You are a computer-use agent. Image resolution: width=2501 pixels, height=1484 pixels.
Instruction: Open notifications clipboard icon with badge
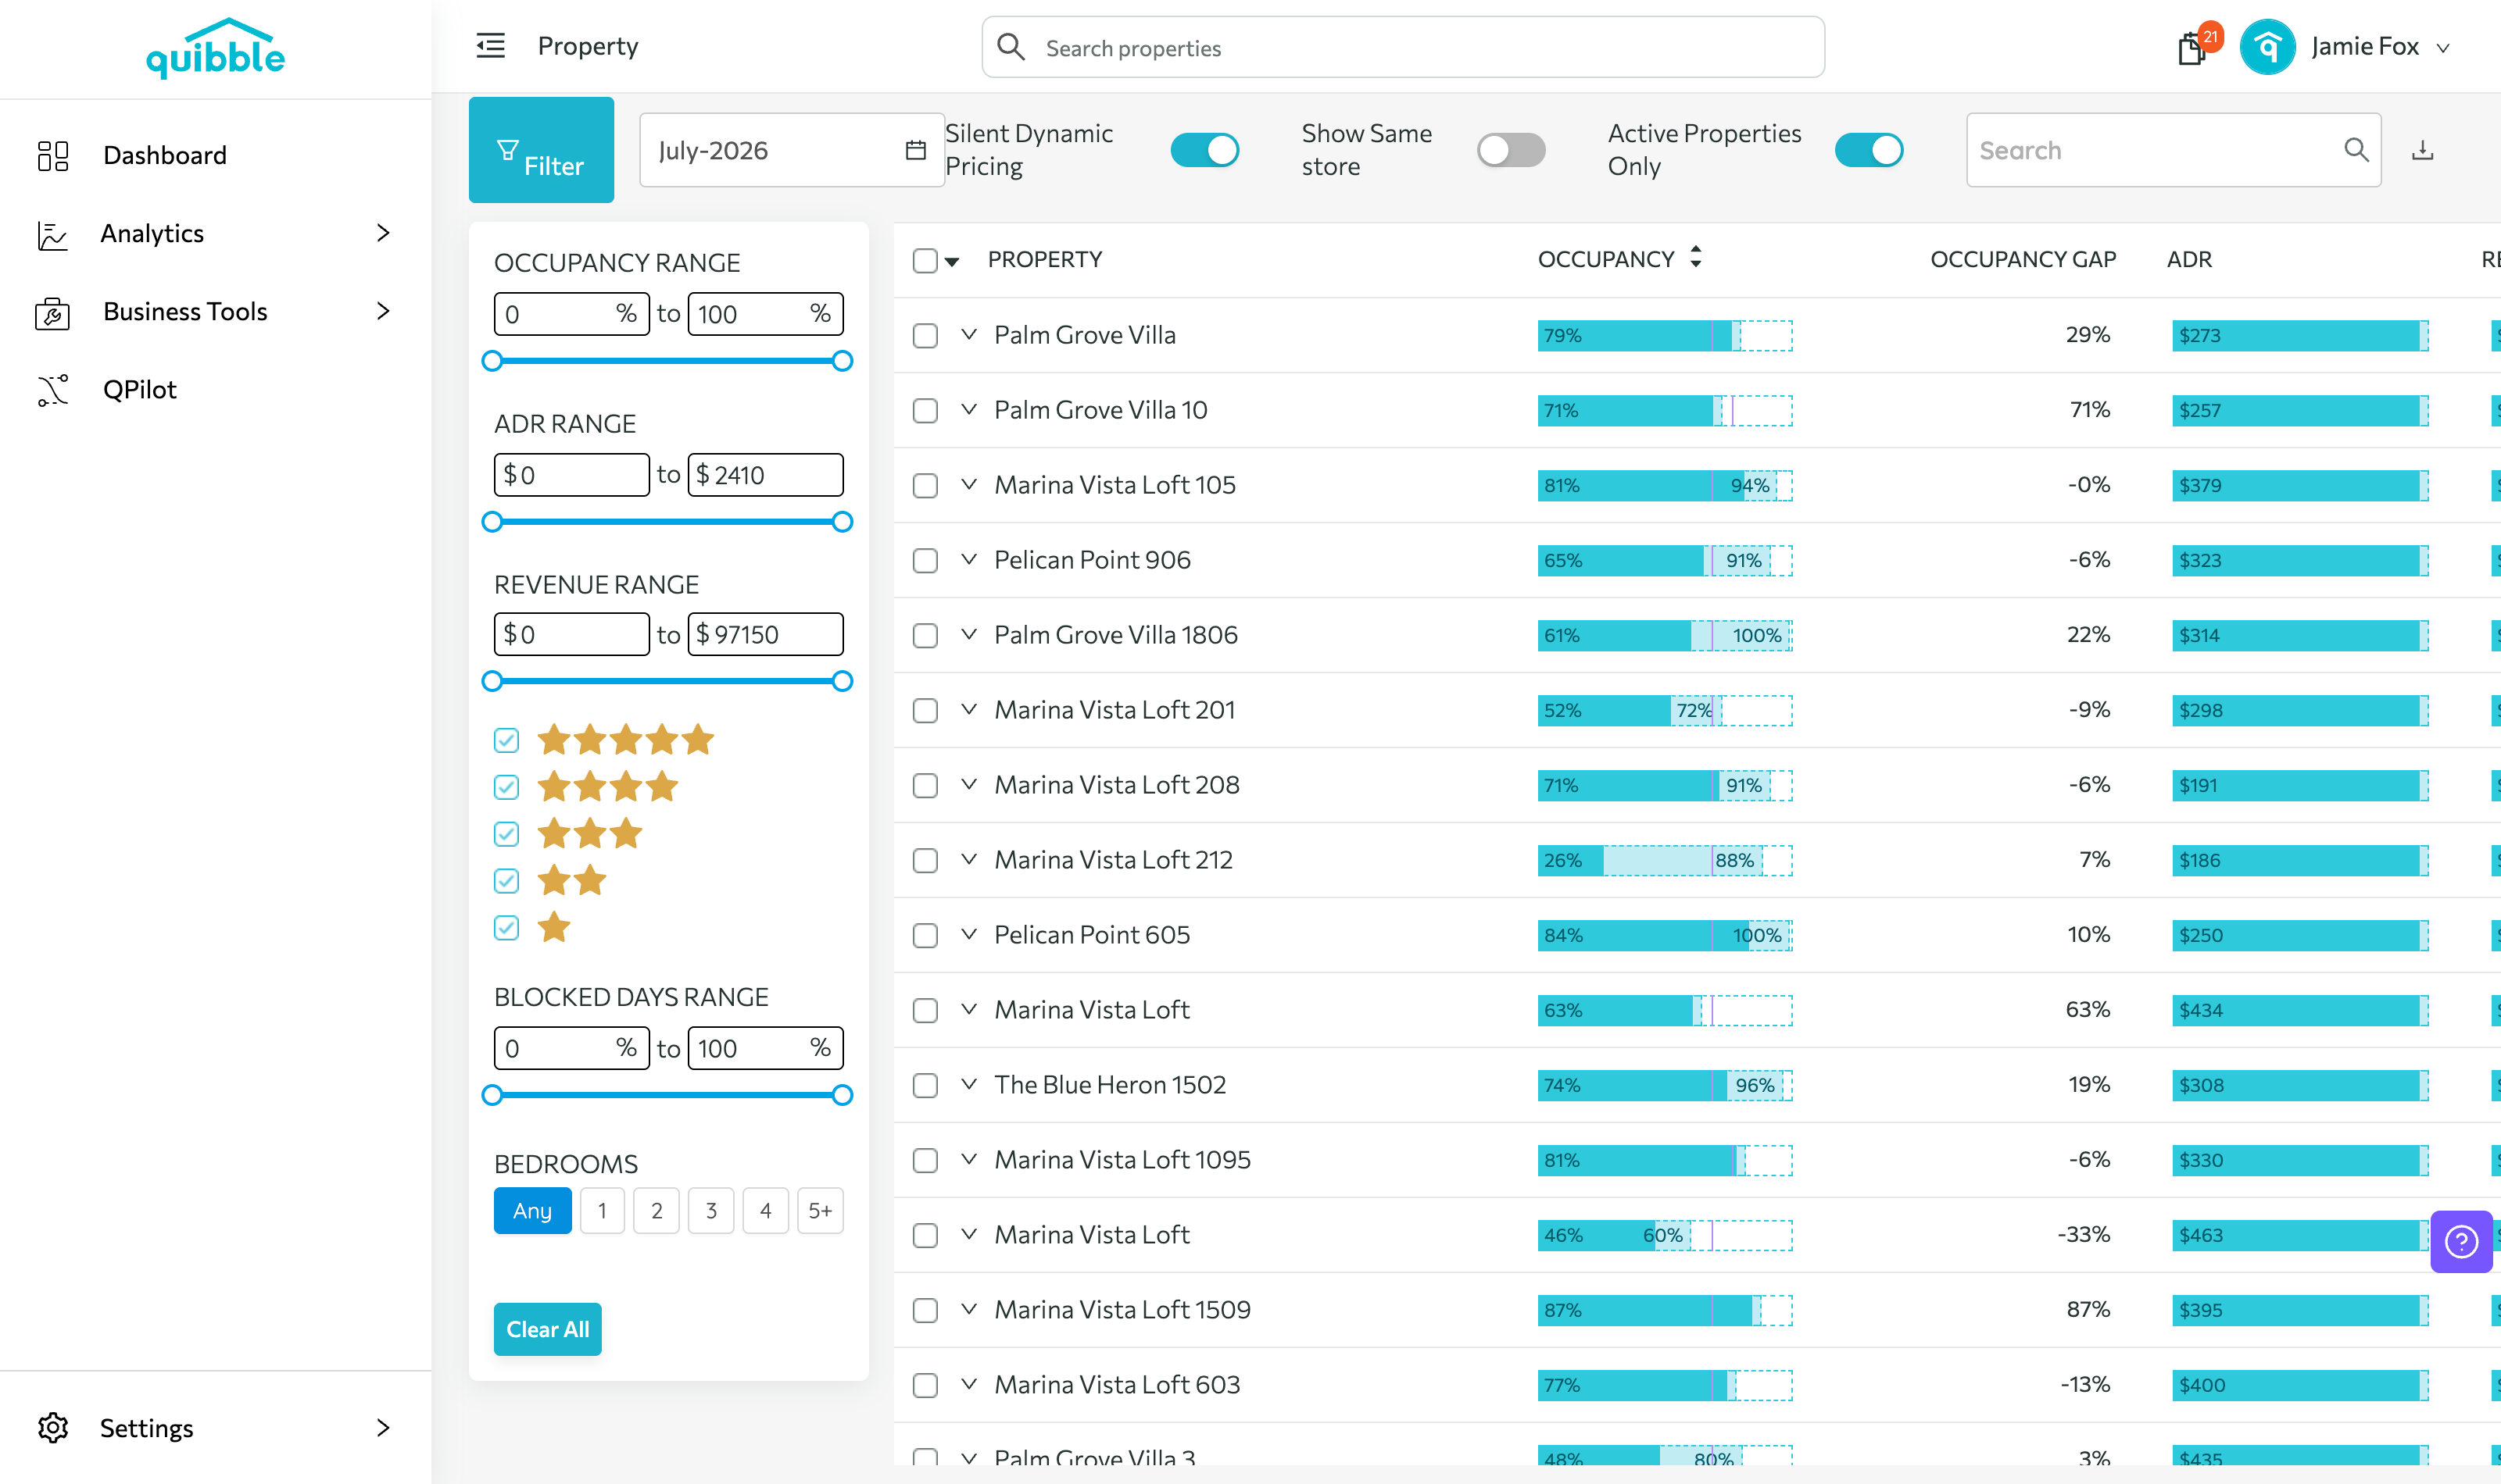coord(2192,47)
